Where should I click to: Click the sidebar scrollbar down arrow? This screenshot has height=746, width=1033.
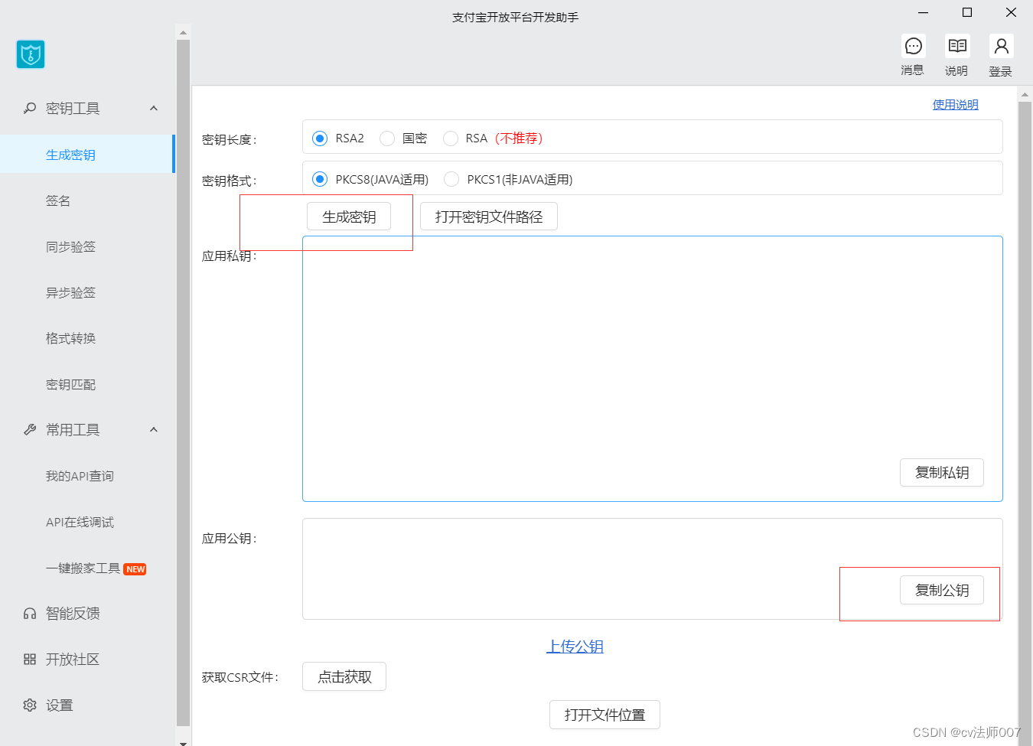(183, 742)
